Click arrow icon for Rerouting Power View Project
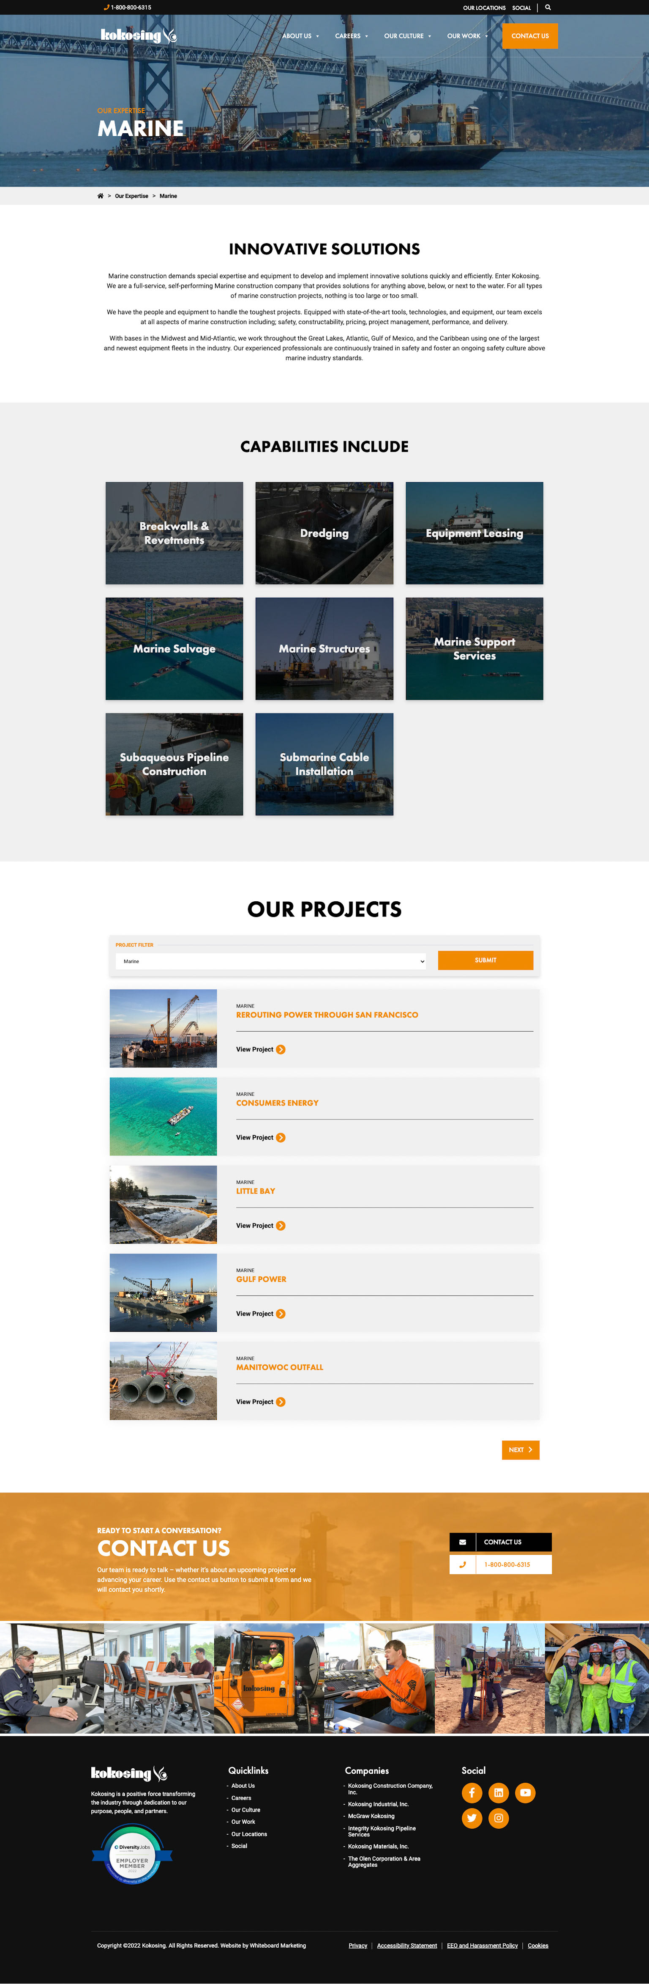Image resolution: width=649 pixels, height=1984 pixels. click(x=281, y=1049)
